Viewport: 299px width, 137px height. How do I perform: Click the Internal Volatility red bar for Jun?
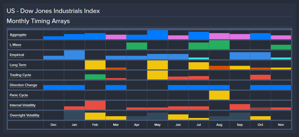coord(178,108)
